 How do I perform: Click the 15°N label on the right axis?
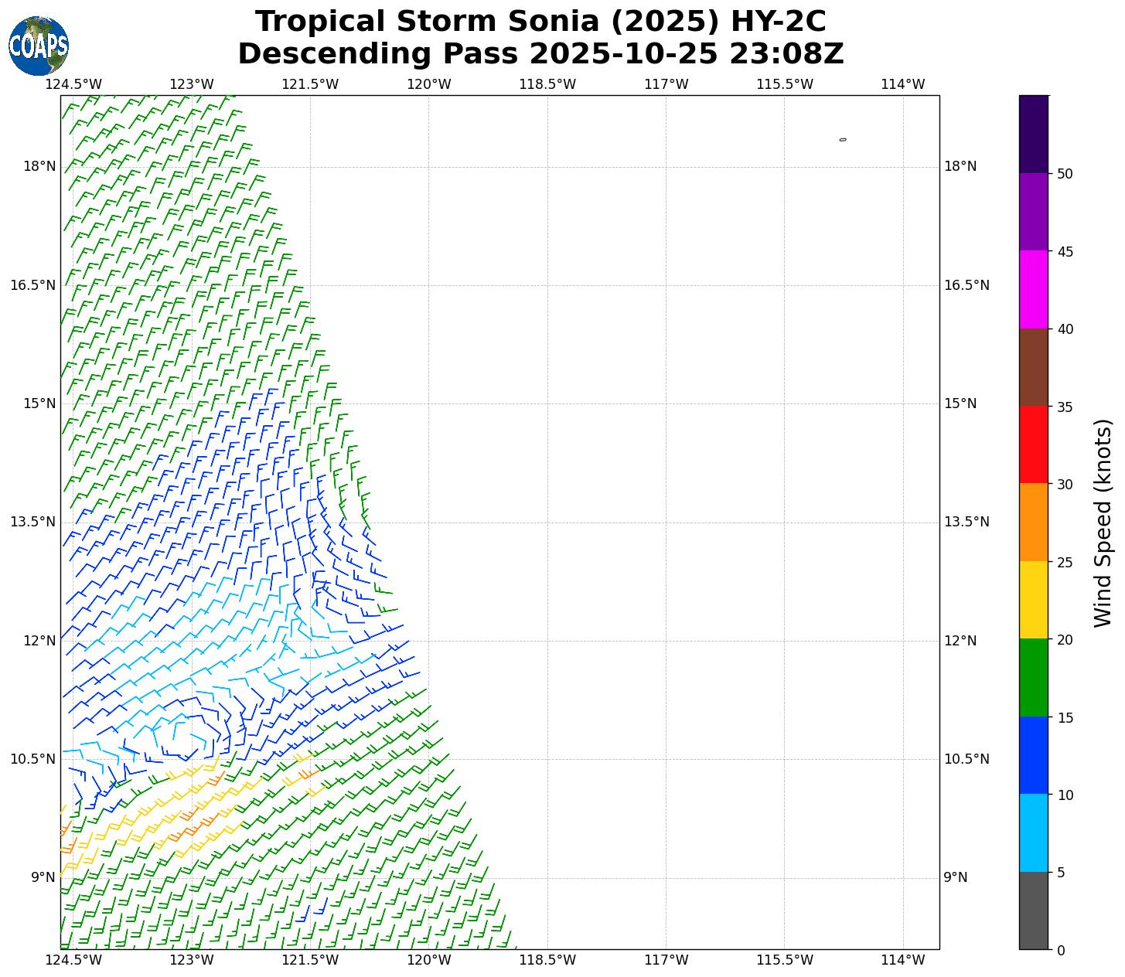960,403
